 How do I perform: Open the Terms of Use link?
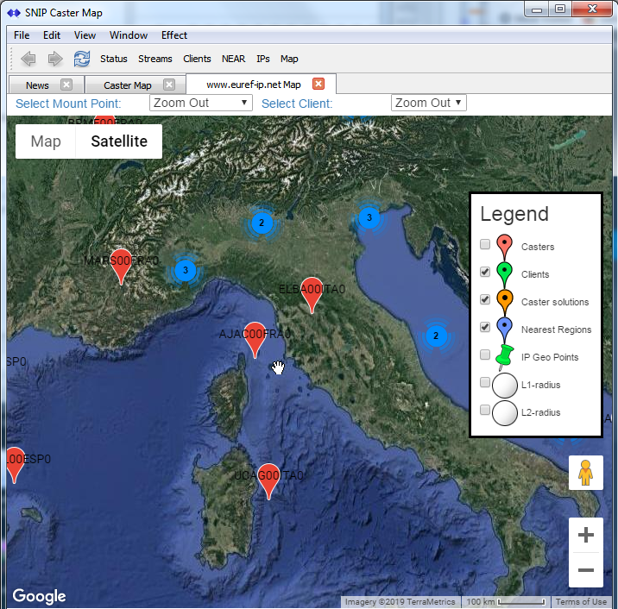(x=581, y=601)
